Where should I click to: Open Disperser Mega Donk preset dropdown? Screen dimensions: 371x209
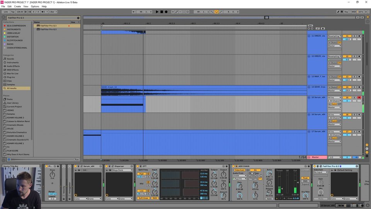pyautogui.click(x=122, y=170)
